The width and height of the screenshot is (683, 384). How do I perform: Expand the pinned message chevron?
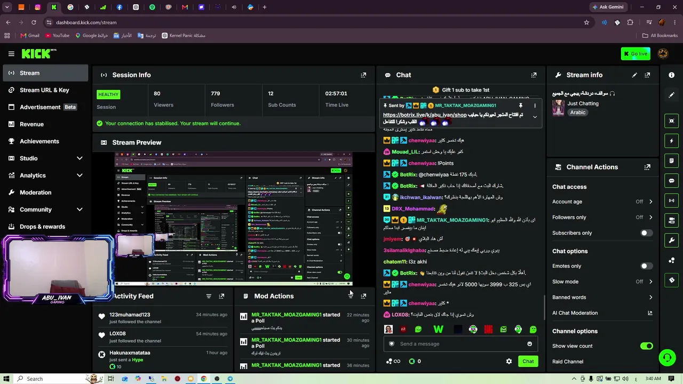535,117
